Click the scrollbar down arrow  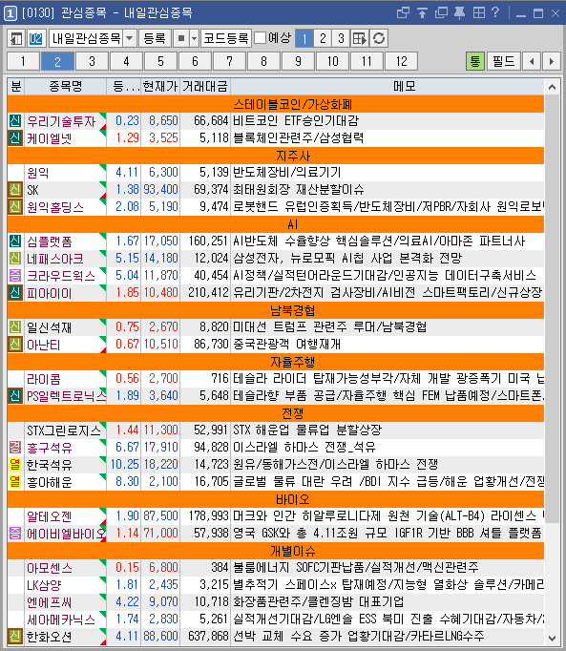(x=552, y=638)
